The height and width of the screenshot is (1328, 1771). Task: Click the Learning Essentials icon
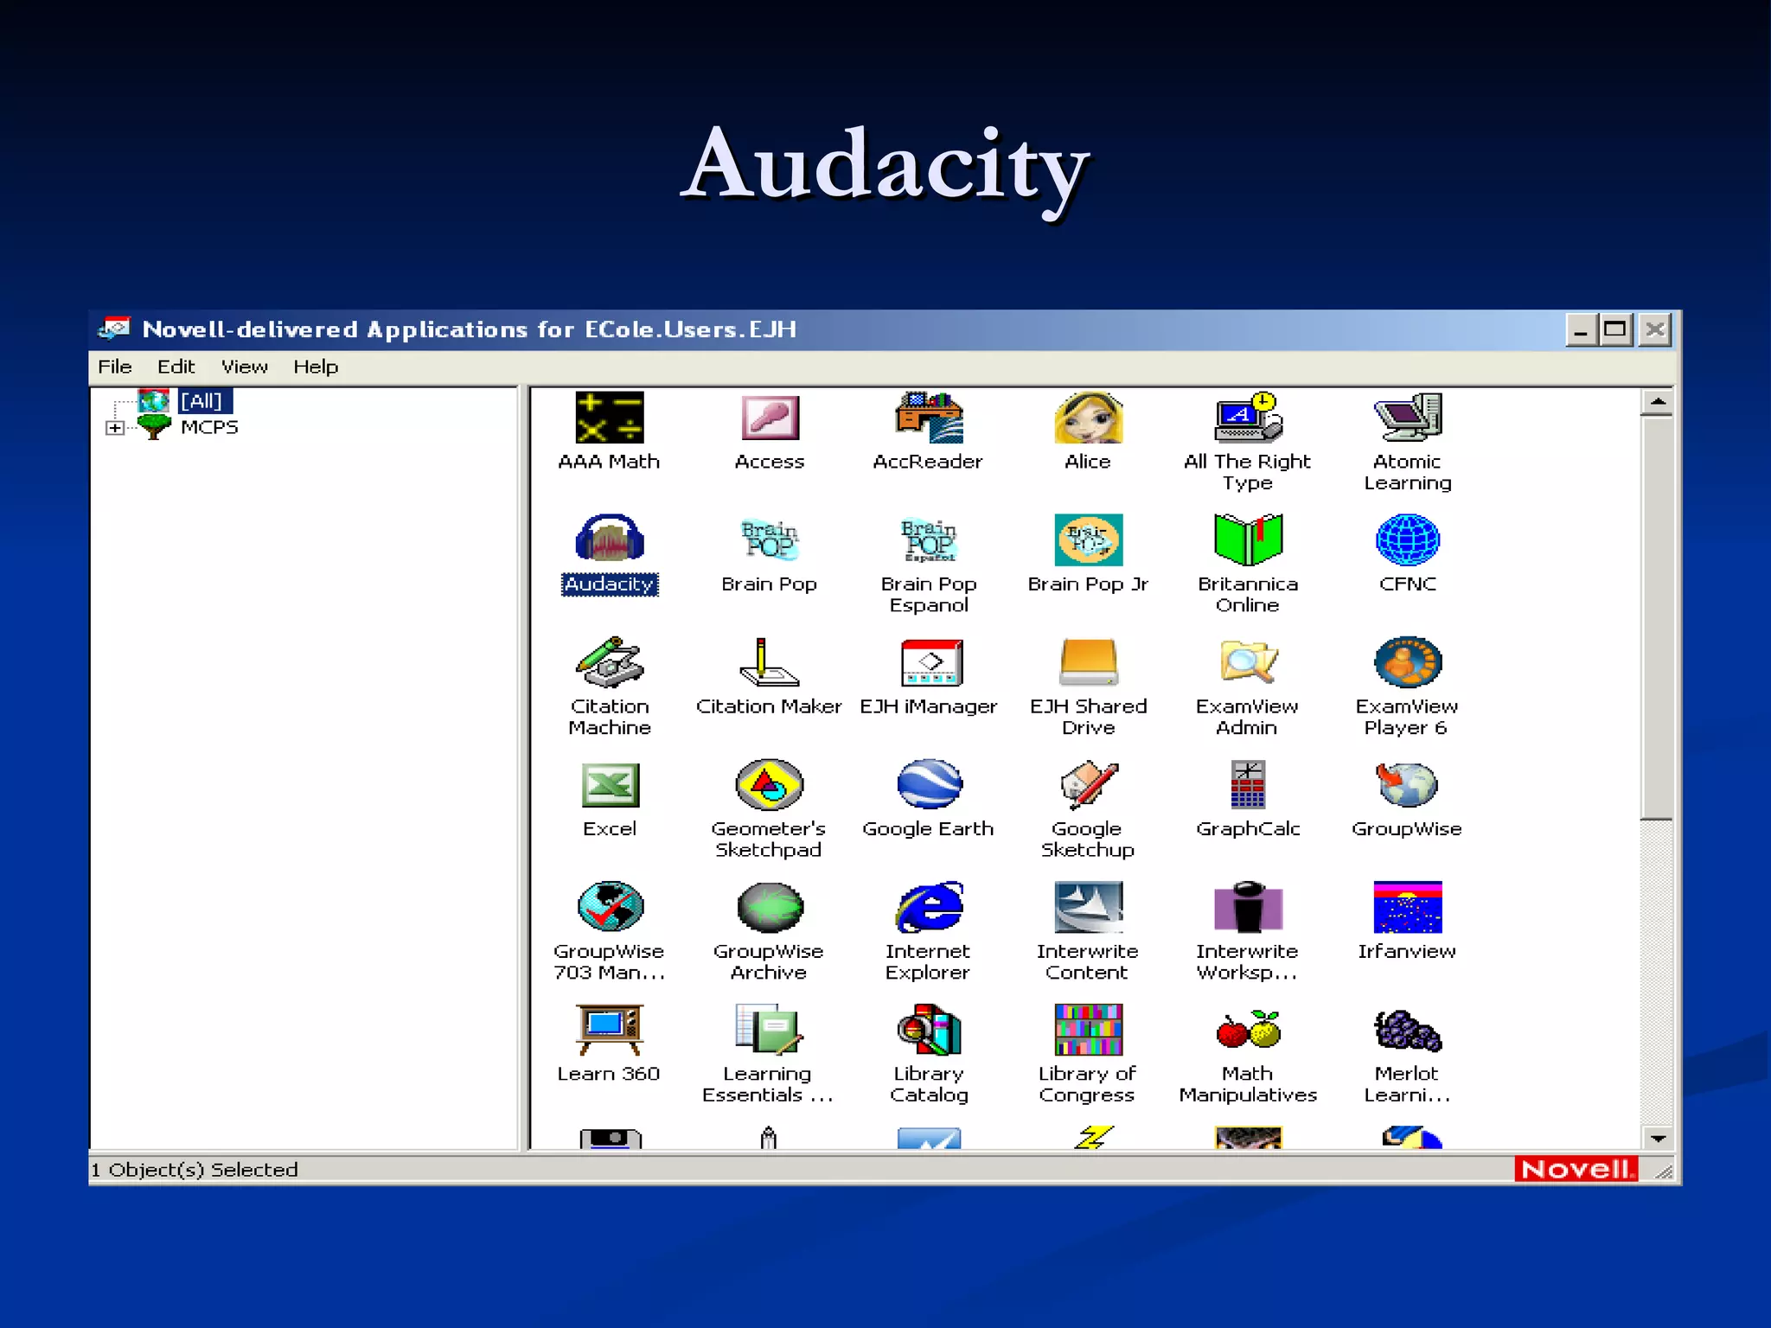click(x=769, y=1030)
